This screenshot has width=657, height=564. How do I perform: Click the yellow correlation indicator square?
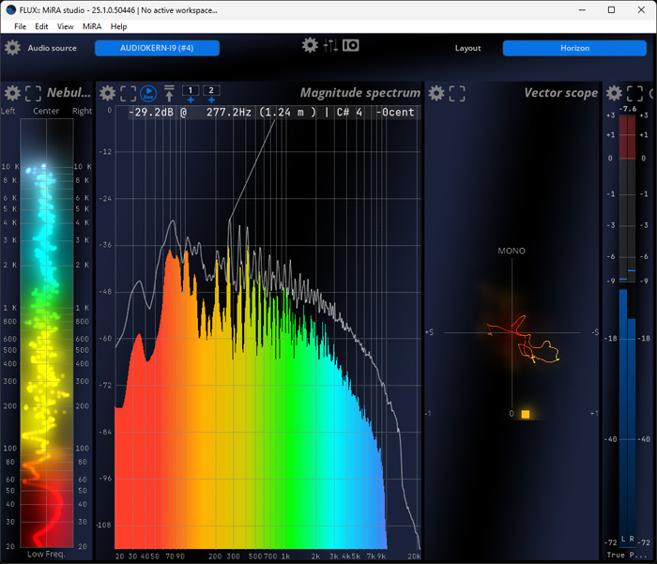click(x=526, y=414)
